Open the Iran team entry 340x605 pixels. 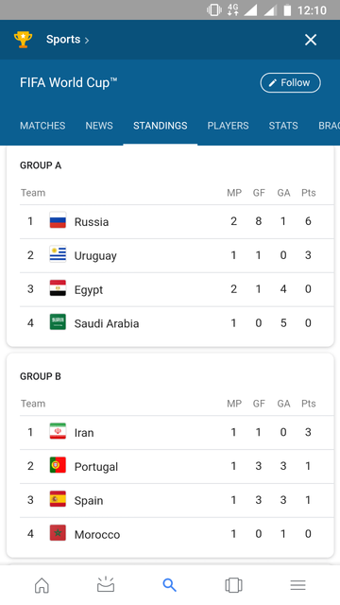[x=177, y=432]
